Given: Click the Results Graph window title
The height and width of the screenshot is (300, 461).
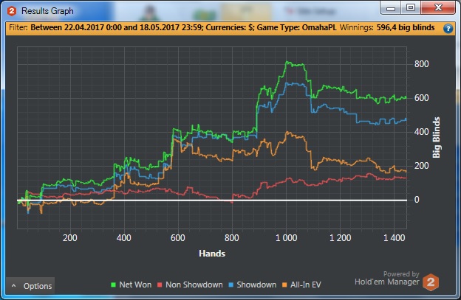Looking at the screenshot, I should click(47, 11).
